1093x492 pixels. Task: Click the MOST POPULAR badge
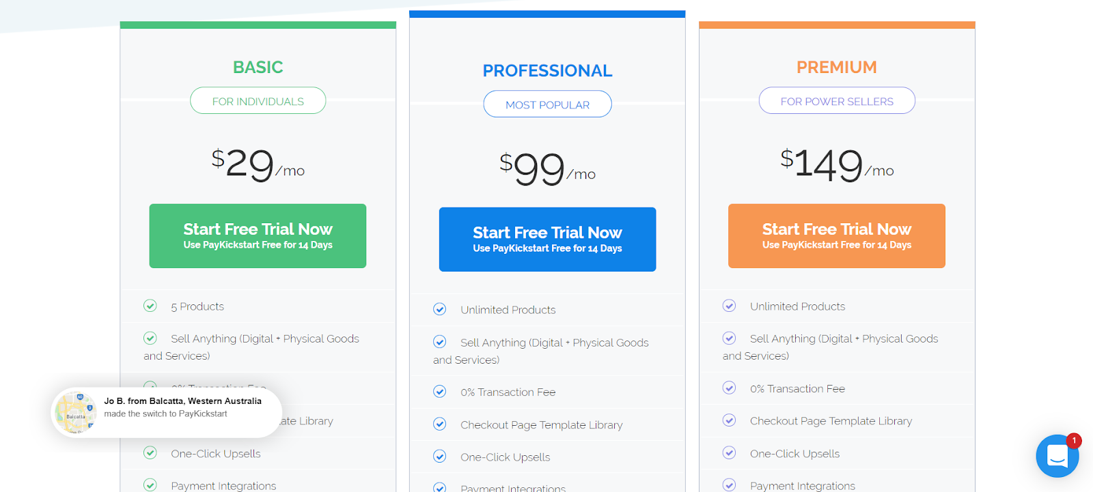coord(547,104)
